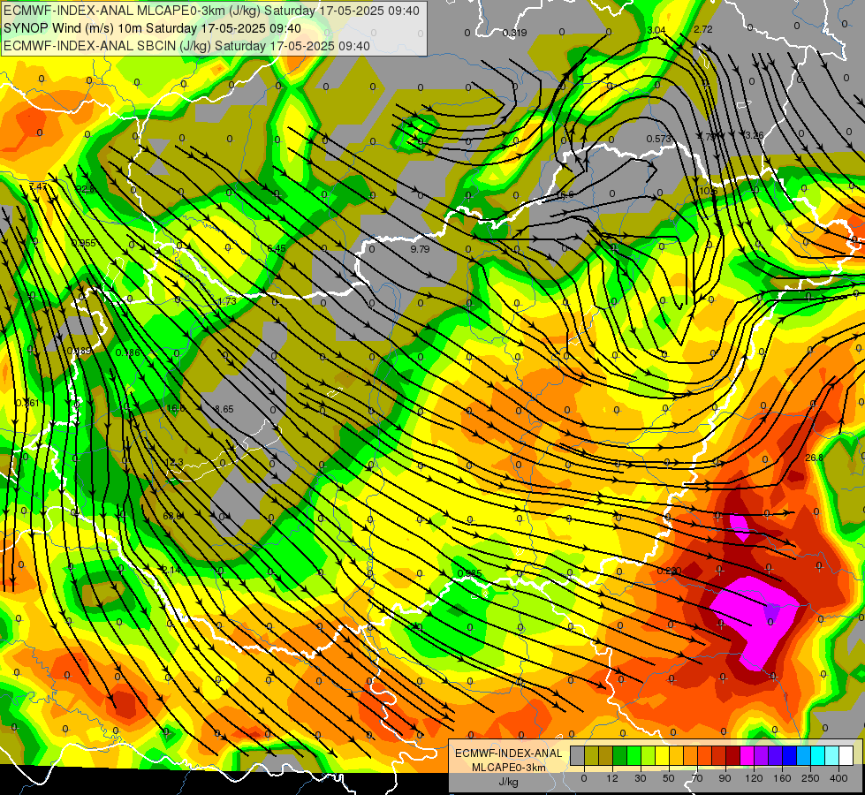Click the legend scale value 120
This screenshot has height=795, width=865.
coord(754,778)
